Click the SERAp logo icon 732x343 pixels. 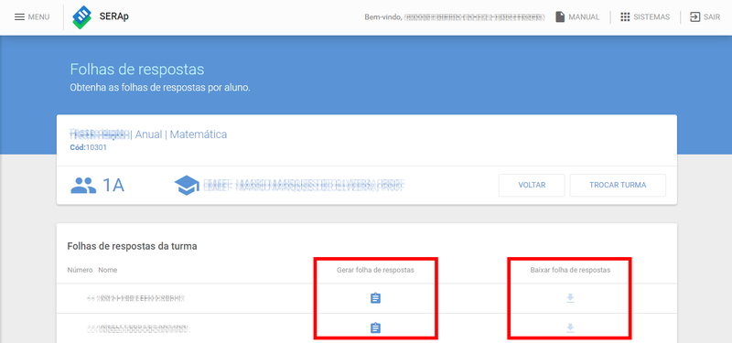(81, 17)
